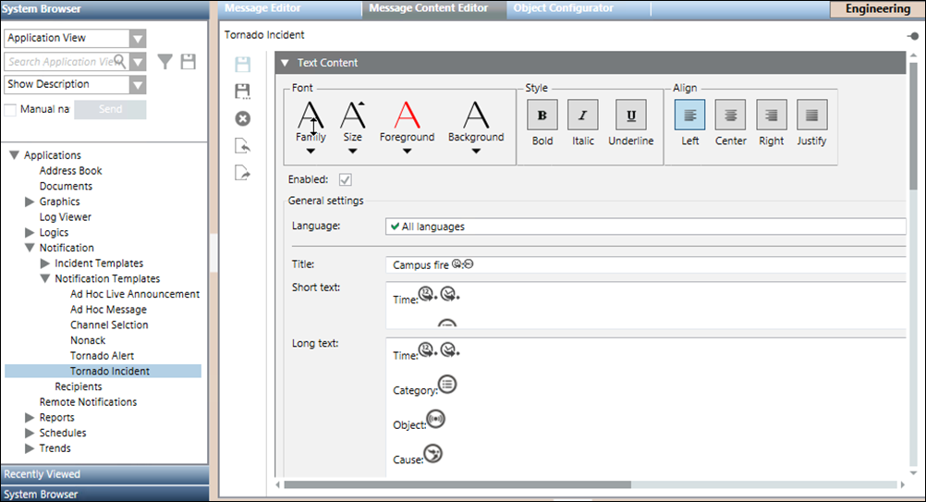Toggle Underline text style
The height and width of the screenshot is (502, 926).
[630, 116]
